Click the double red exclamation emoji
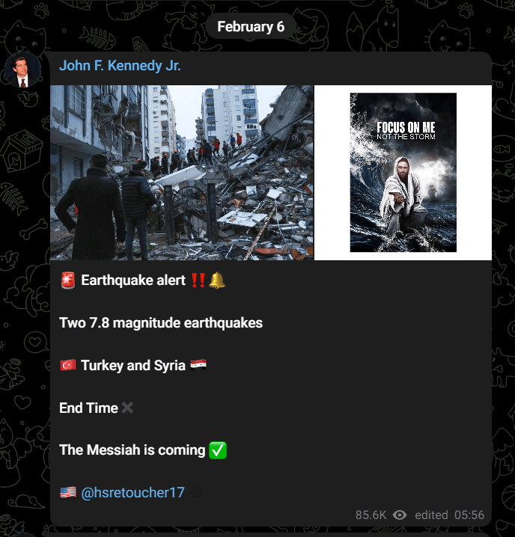 point(198,280)
